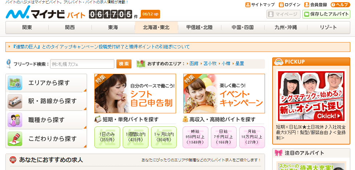Open マイページ button
The width and height of the screenshot is (355, 170).
(x=283, y=14)
